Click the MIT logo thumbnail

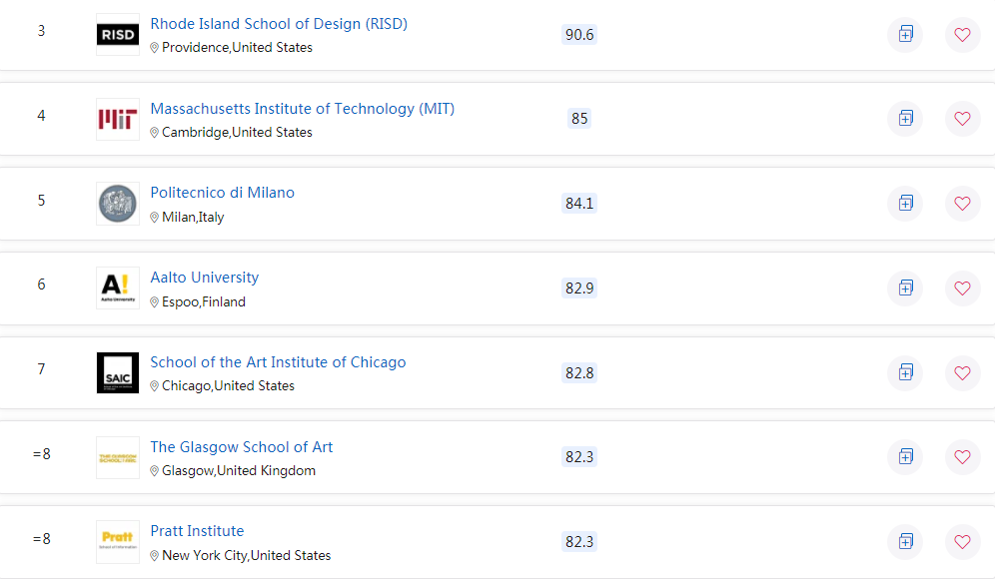118,119
